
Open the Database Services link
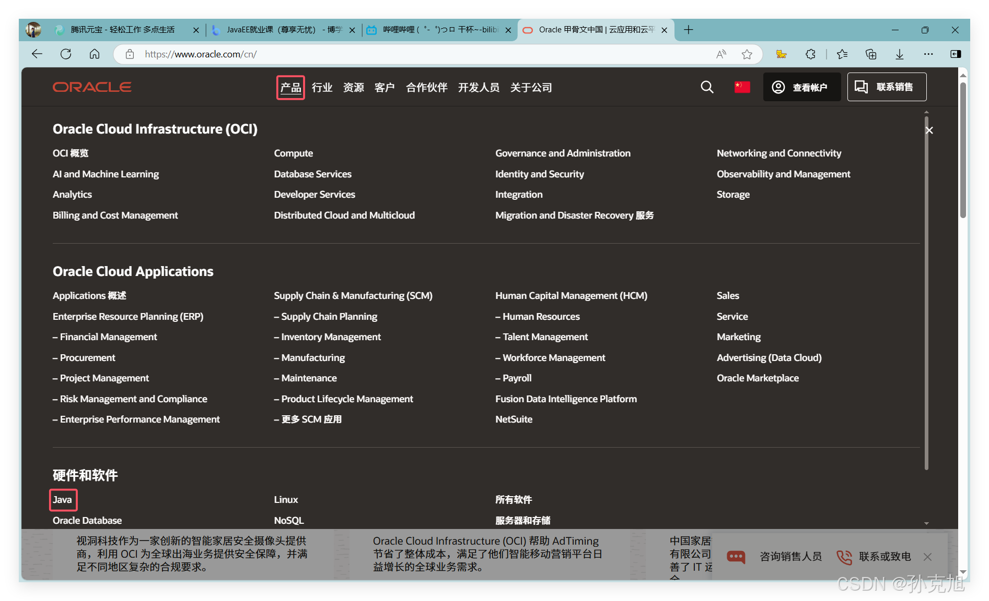pos(312,174)
